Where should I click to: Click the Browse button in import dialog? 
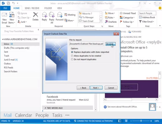110,44
